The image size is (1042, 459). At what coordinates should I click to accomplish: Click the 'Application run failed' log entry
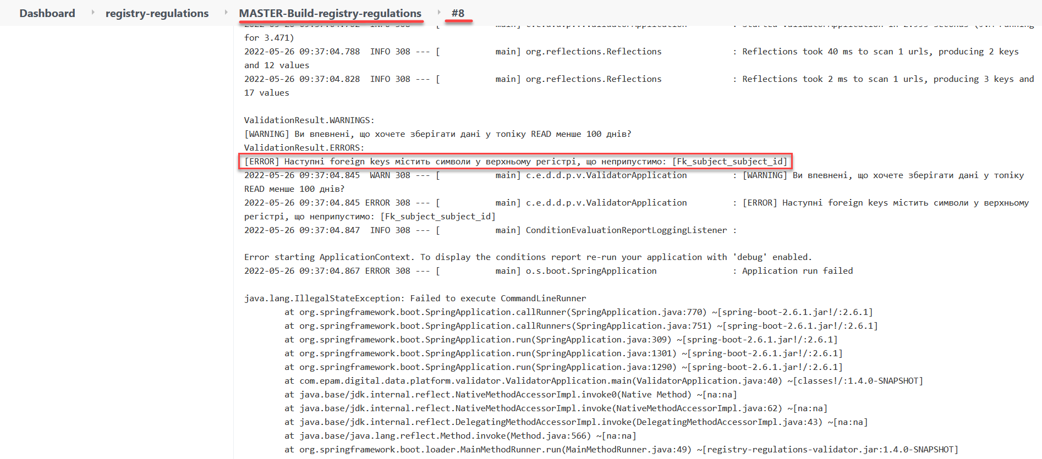tap(549, 271)
